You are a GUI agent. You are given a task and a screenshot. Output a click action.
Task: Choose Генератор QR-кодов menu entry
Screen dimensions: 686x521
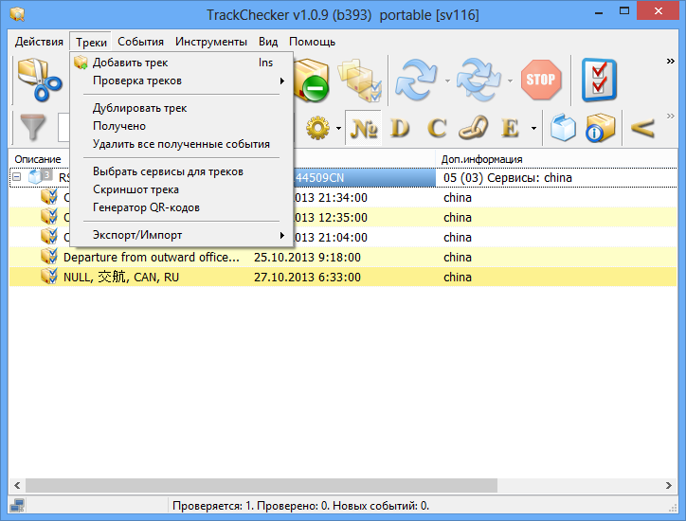pos(146,207)
